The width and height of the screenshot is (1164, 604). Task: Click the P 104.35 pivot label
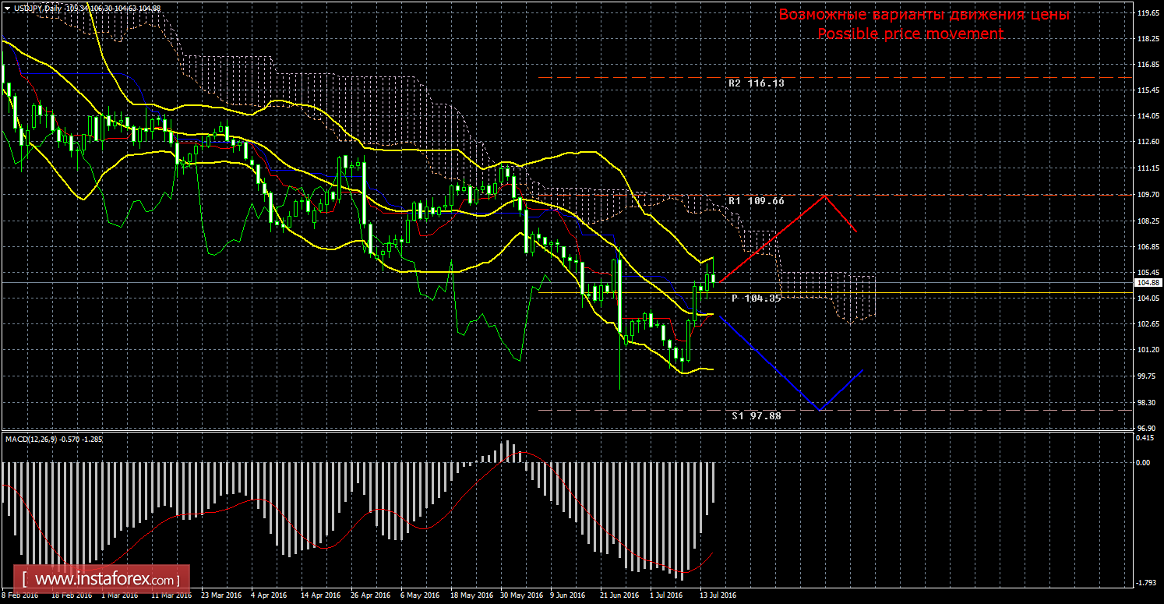(x=756, y=298)
